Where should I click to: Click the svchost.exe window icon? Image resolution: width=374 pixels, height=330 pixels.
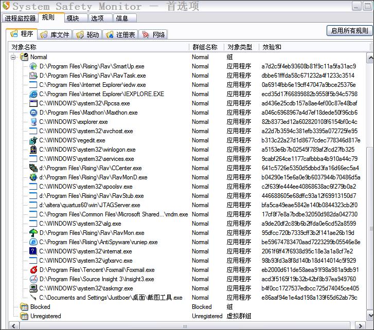33,131
